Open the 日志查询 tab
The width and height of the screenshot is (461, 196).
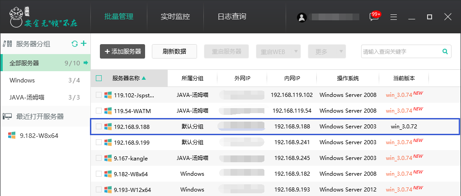232,17
